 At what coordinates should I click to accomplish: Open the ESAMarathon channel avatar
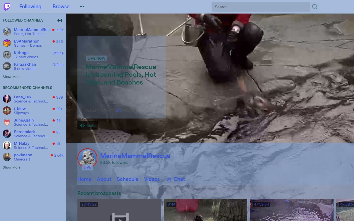[x=7, y=43]
